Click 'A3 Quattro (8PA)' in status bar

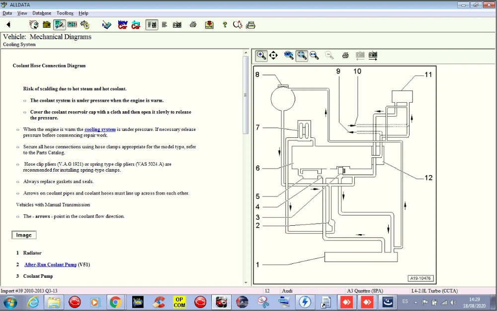[x=365, y=291]
